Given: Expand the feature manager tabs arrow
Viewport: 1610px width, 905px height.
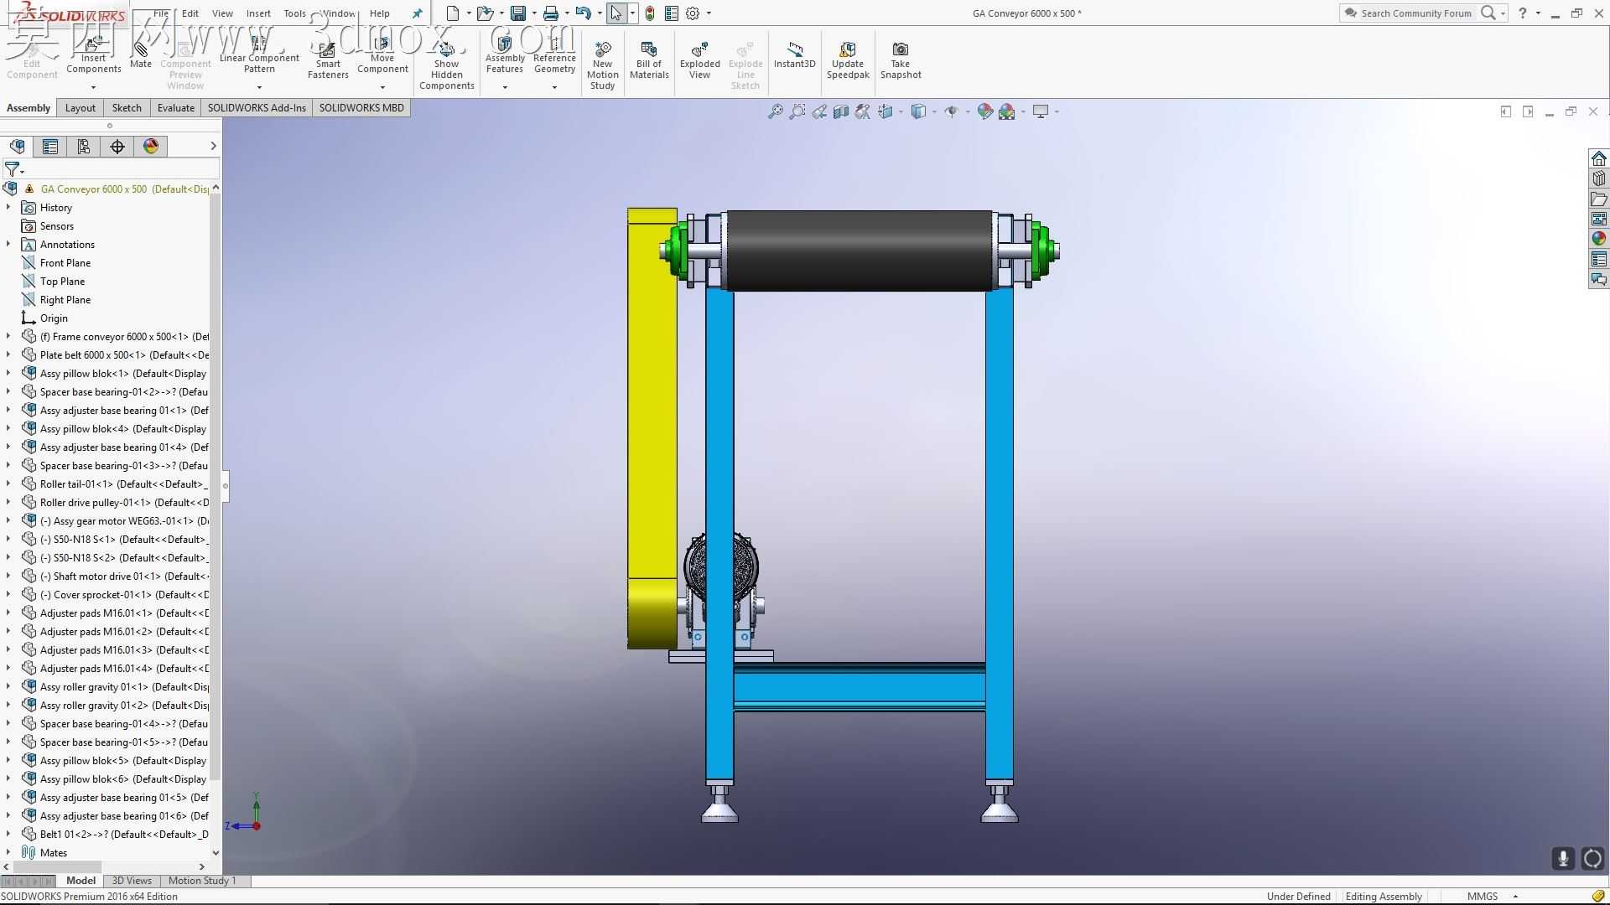Looking at the screenshot, I should coord(213,146).
